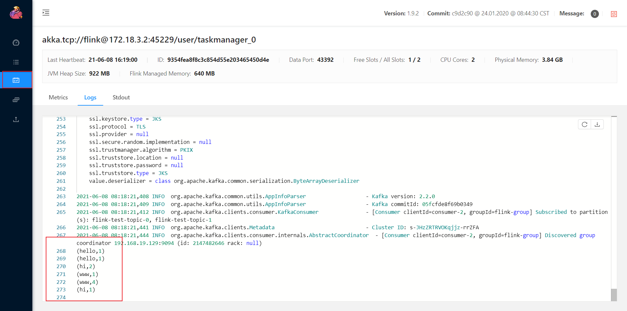Screen dimensions: 627x311
Task: Click JVM Heap Size value 922 MB
Action: 99,74
